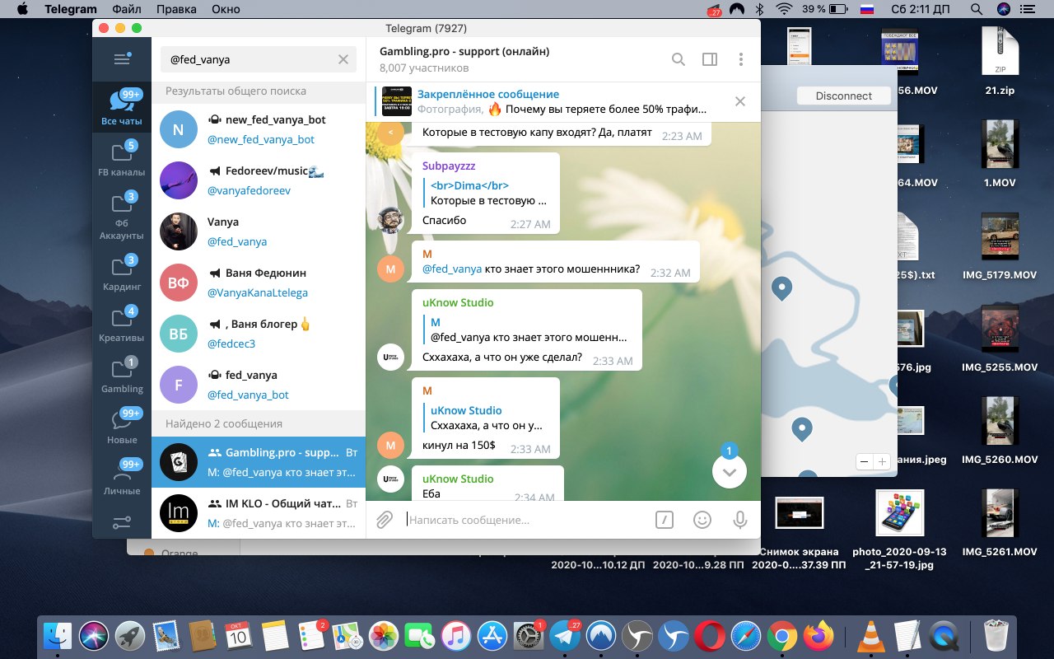Select the Все чаты folder
This screenshot has height=659, width=1054.
click(x=121, y=108)
